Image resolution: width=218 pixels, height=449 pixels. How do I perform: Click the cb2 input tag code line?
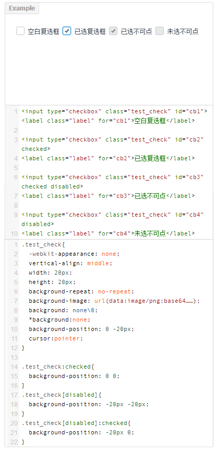tap(113, 139)
